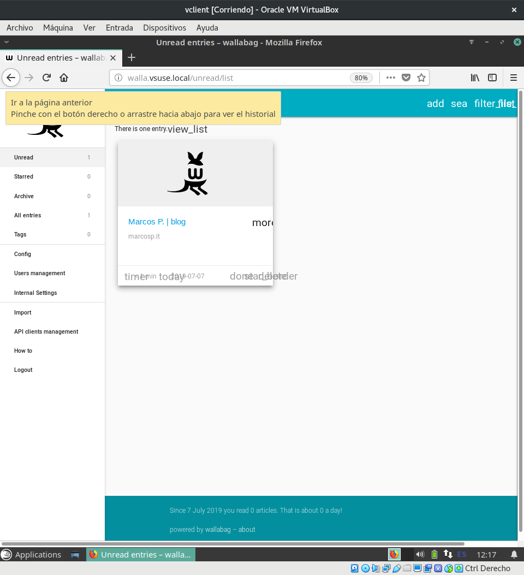Click the Firefox taskbar window button
The width and height of the screenshot is (524, 575).
pyautogui.click(x=141, y=554)
